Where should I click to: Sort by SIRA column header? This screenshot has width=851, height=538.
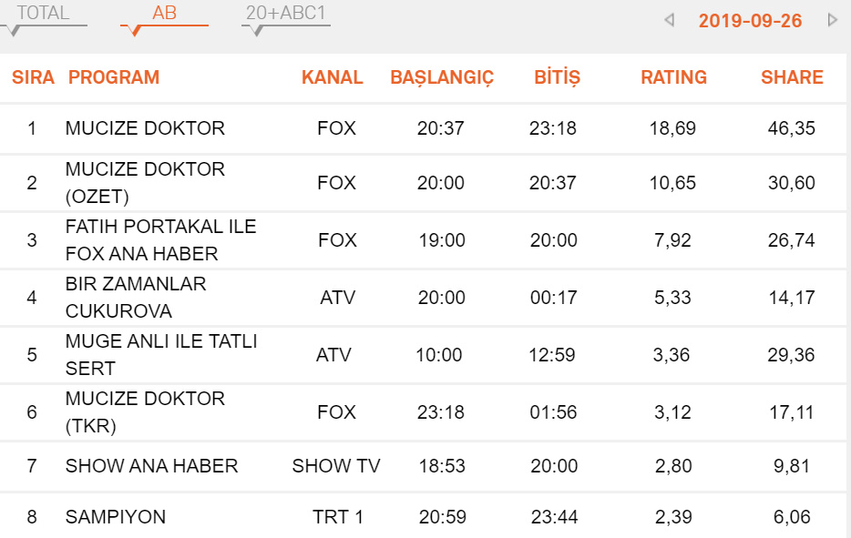(33, 78)
